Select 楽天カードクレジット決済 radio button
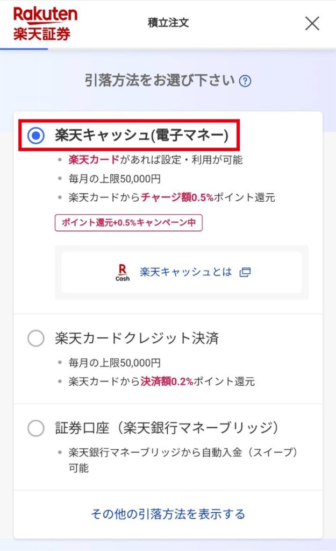 click(36, 338)
